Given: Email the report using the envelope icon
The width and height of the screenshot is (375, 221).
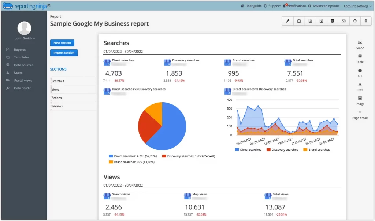Looking at the screenshot, I should click(x=344, y=21).
